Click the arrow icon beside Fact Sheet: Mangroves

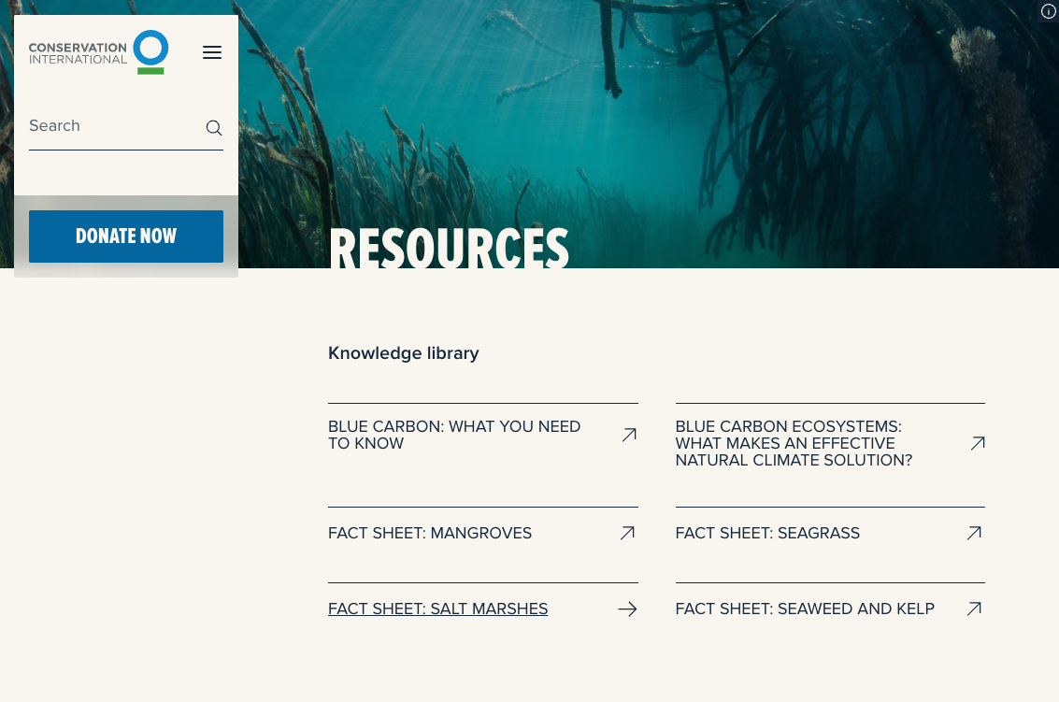[x=627, y=533]
